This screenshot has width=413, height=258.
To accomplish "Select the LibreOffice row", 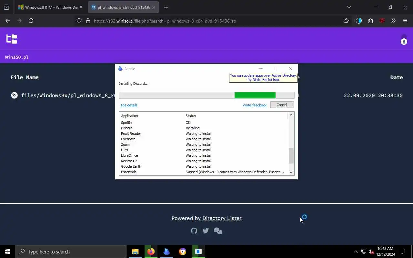I will pos(204,155).
